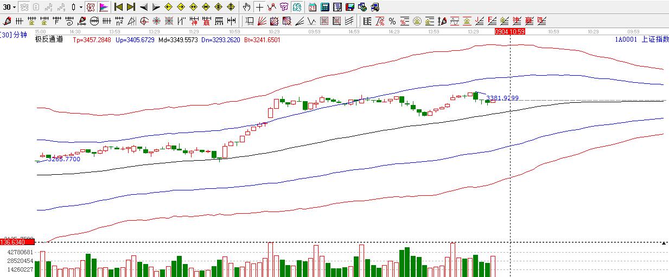Click the black left-pointing triangle arrow
The image size is (669, 277).
(143, 7)
